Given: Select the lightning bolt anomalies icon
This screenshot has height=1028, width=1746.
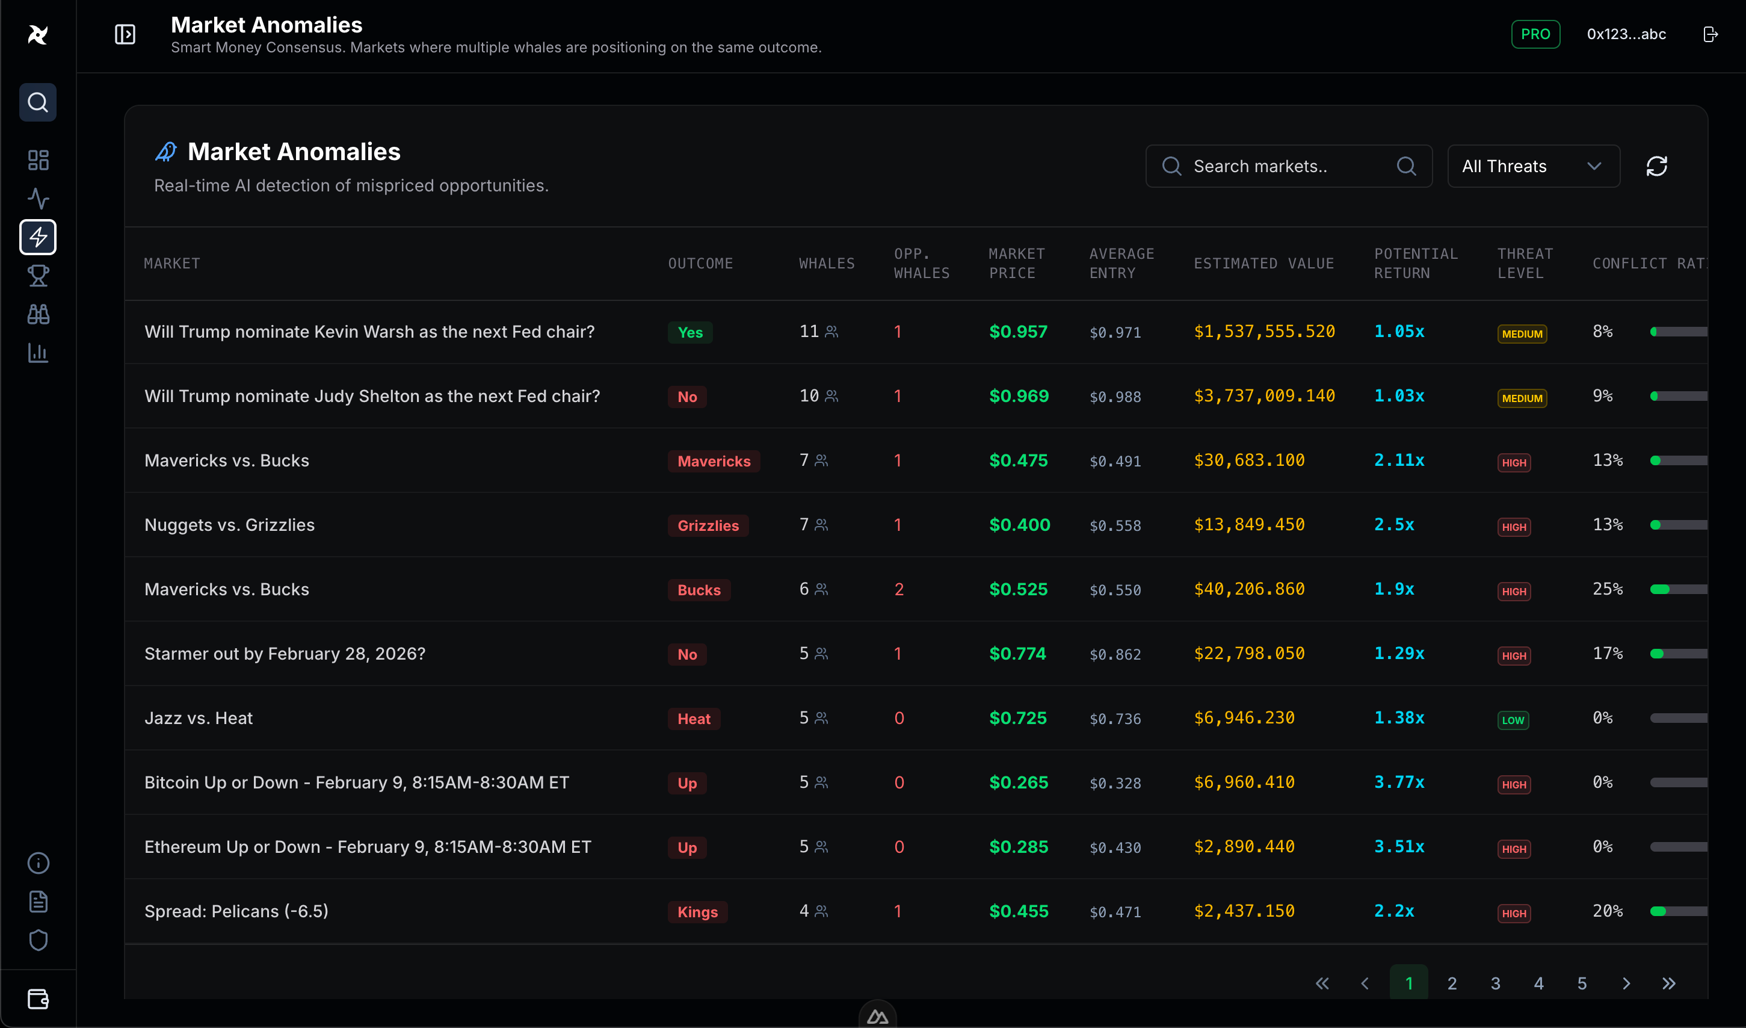Looking at the screenshot, I should [38, 237].
